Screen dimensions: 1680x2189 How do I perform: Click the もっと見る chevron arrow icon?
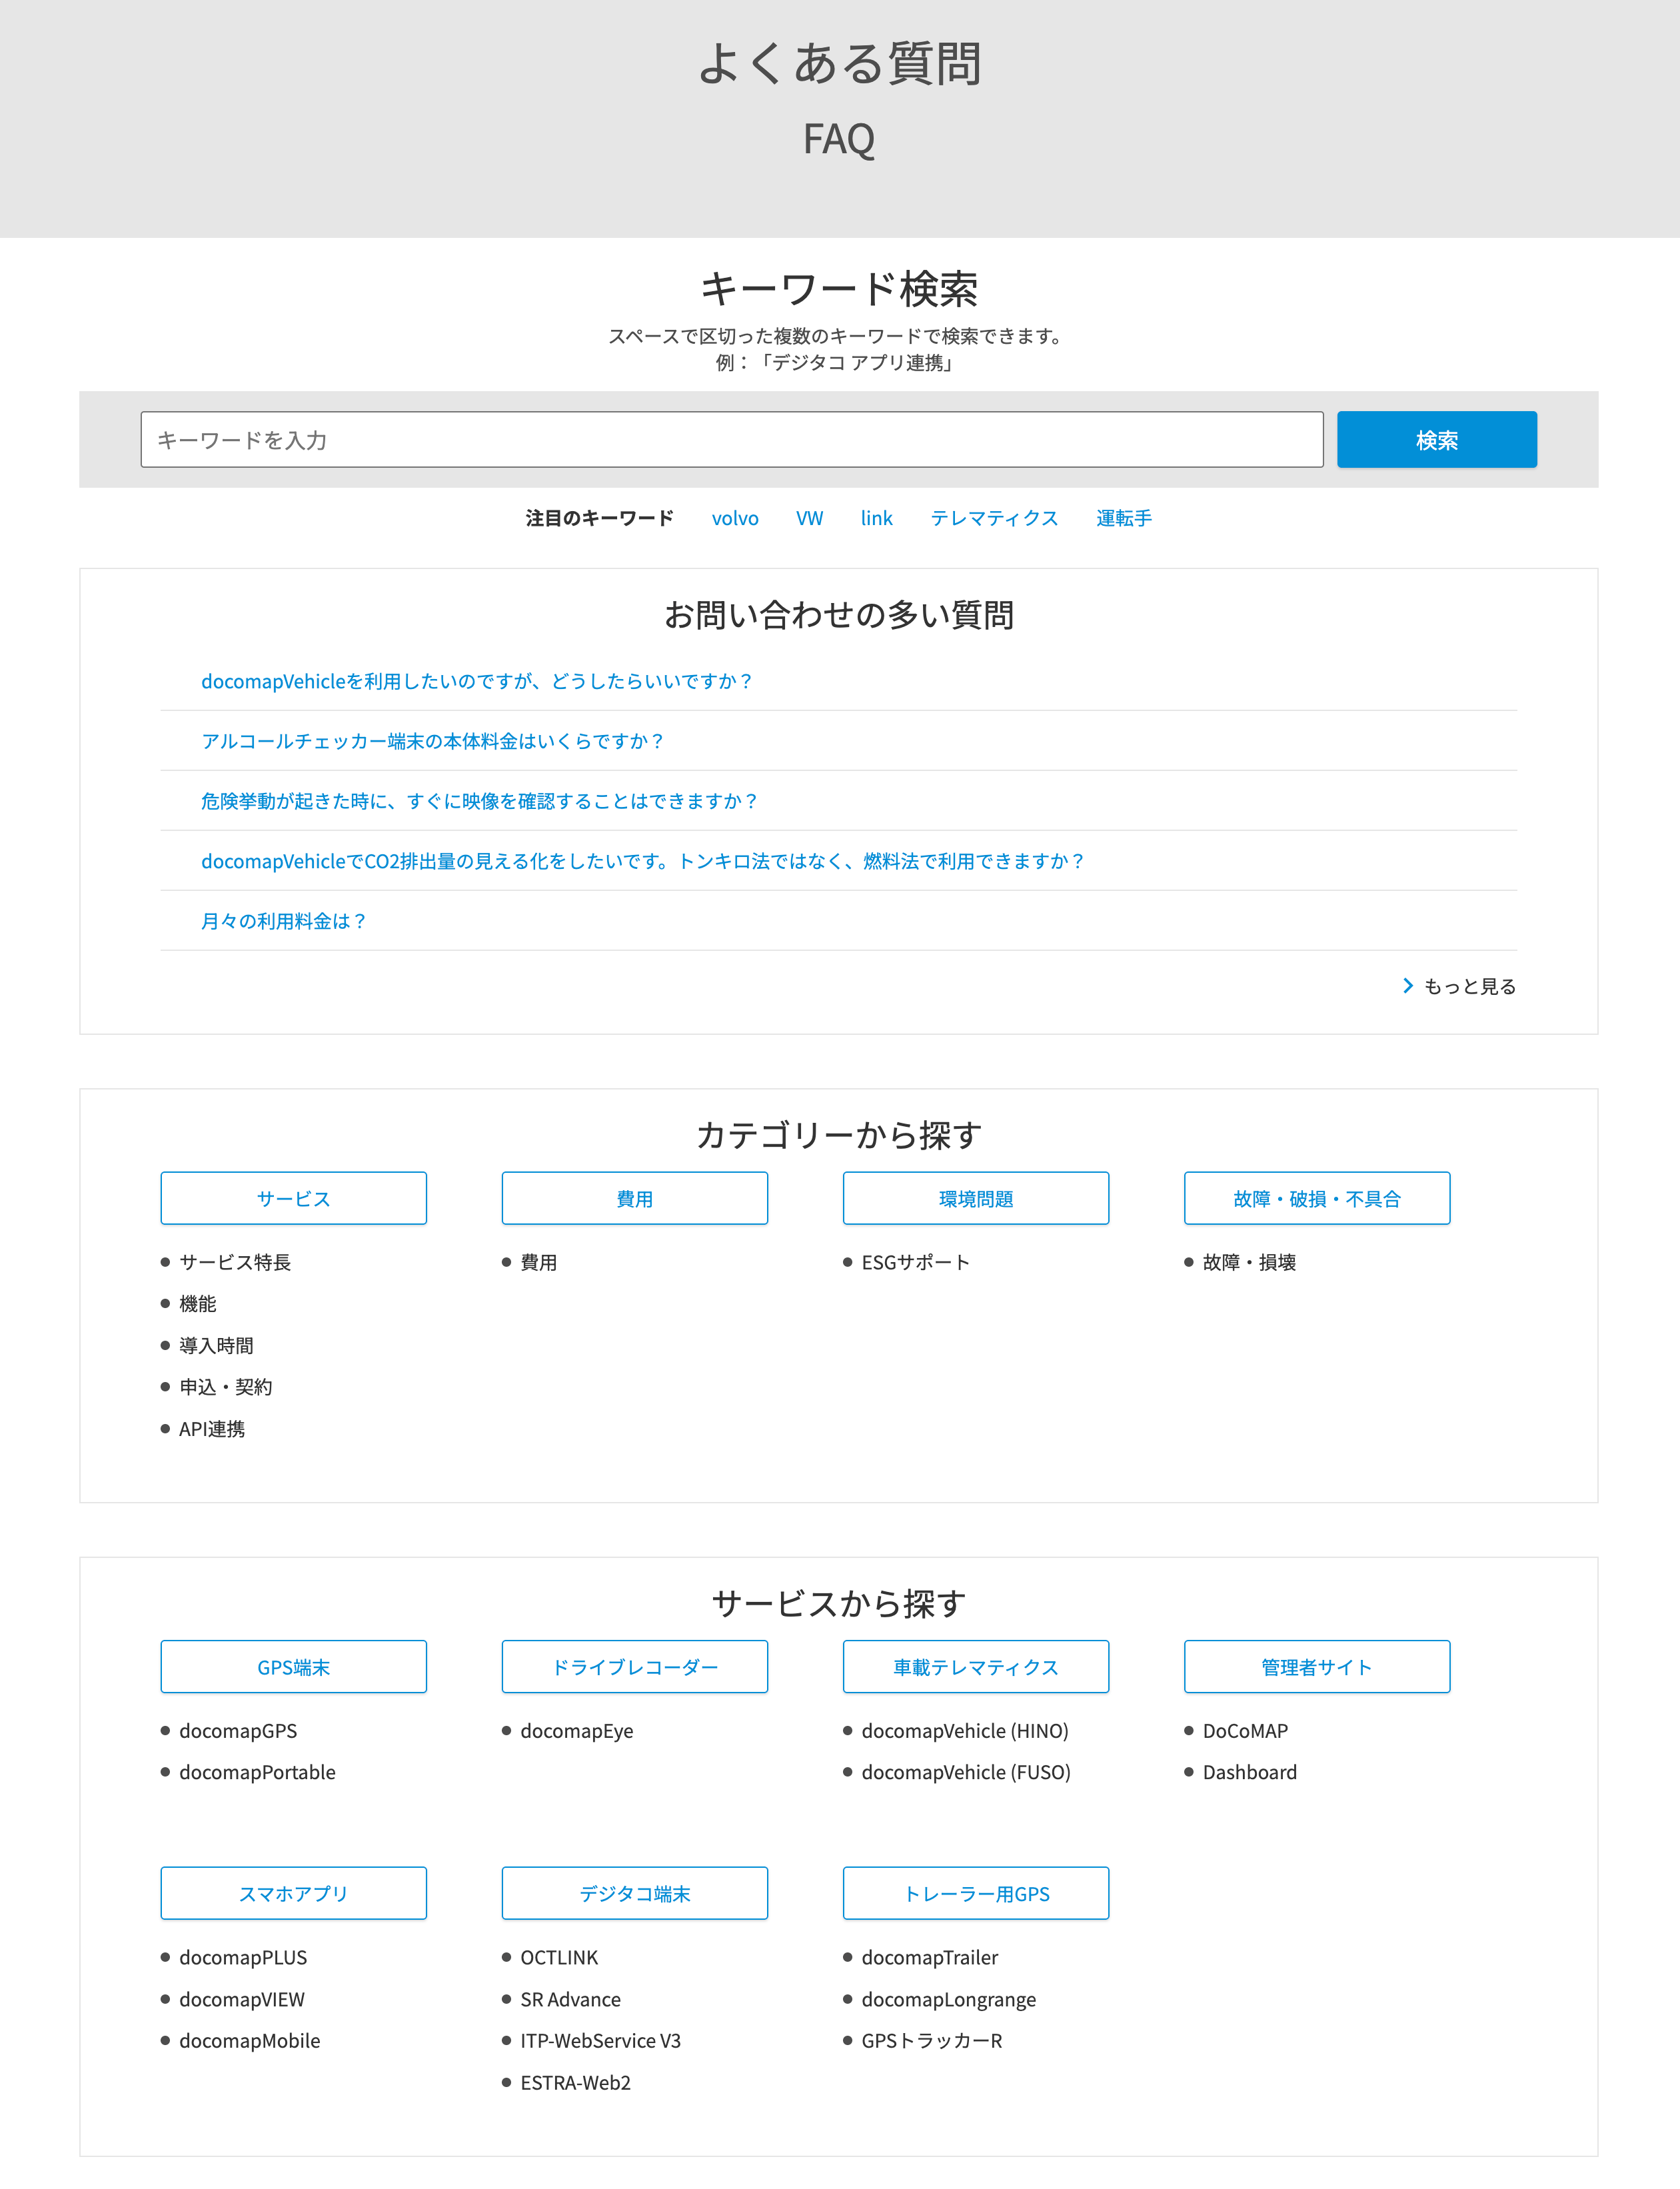click(x=1408, y=986)
